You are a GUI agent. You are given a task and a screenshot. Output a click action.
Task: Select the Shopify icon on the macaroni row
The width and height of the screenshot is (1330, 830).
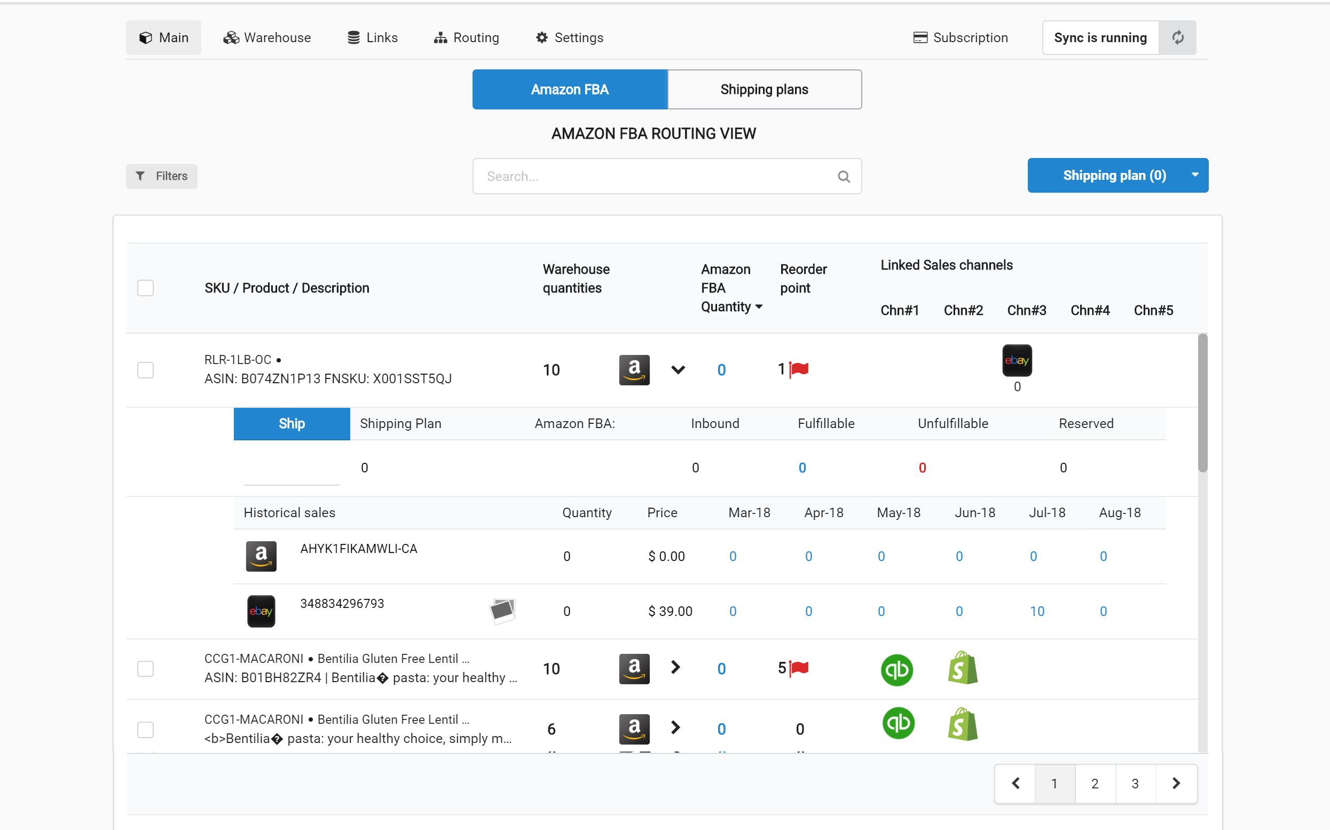(x=964, y=669)
